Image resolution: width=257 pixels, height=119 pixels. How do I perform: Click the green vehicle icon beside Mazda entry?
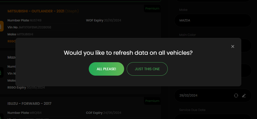2,72
